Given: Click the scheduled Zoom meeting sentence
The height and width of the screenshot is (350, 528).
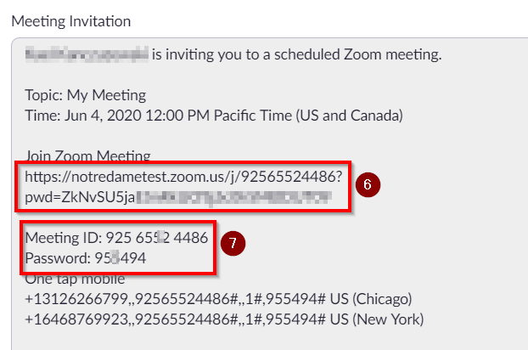Looking at the screenshot, I should pyautogui.click(x=296, y=54).
